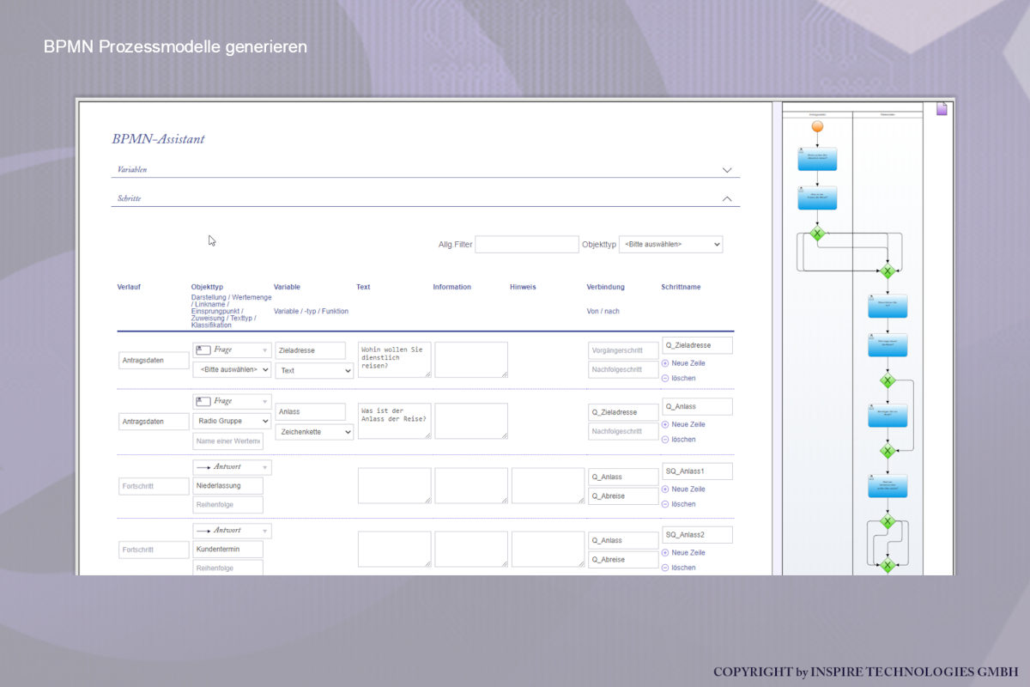Click the Verlauf column header
Screen dimensions: 1030x687
129,287
